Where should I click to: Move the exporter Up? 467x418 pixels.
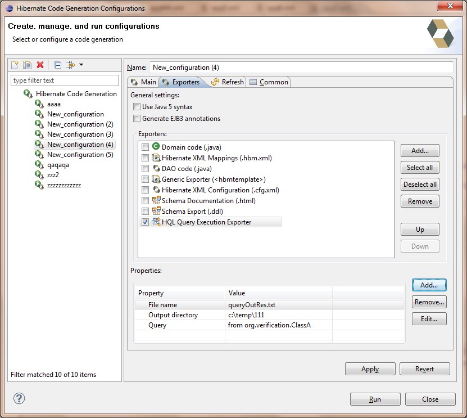420,230
